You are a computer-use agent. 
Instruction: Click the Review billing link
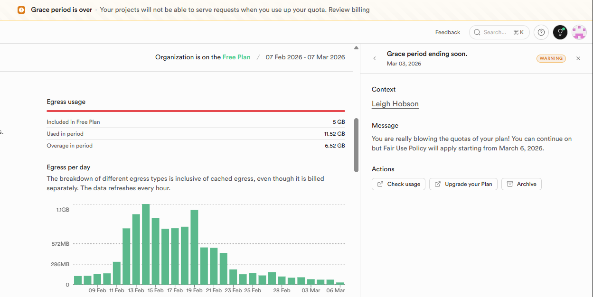(x=349, y=9)
